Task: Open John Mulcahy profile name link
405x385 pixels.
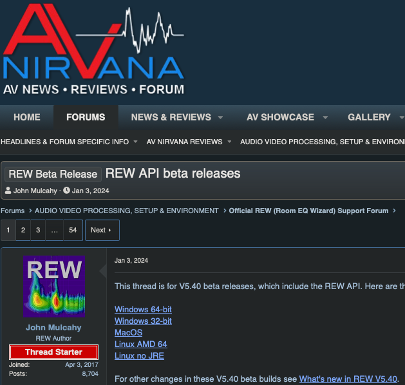Action: pyautogui.click(x=53, y=328)
